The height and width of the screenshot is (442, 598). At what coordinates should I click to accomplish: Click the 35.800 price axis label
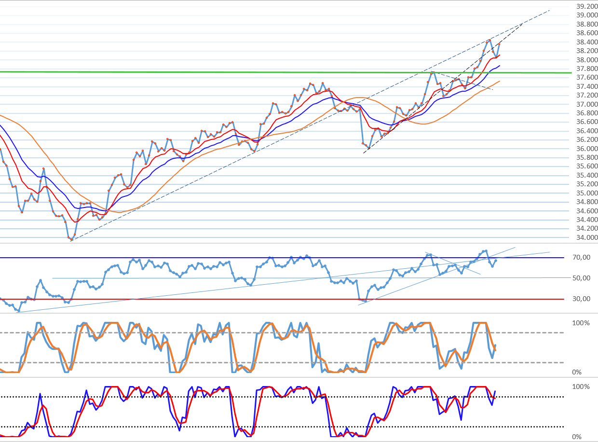pos(587,158)
